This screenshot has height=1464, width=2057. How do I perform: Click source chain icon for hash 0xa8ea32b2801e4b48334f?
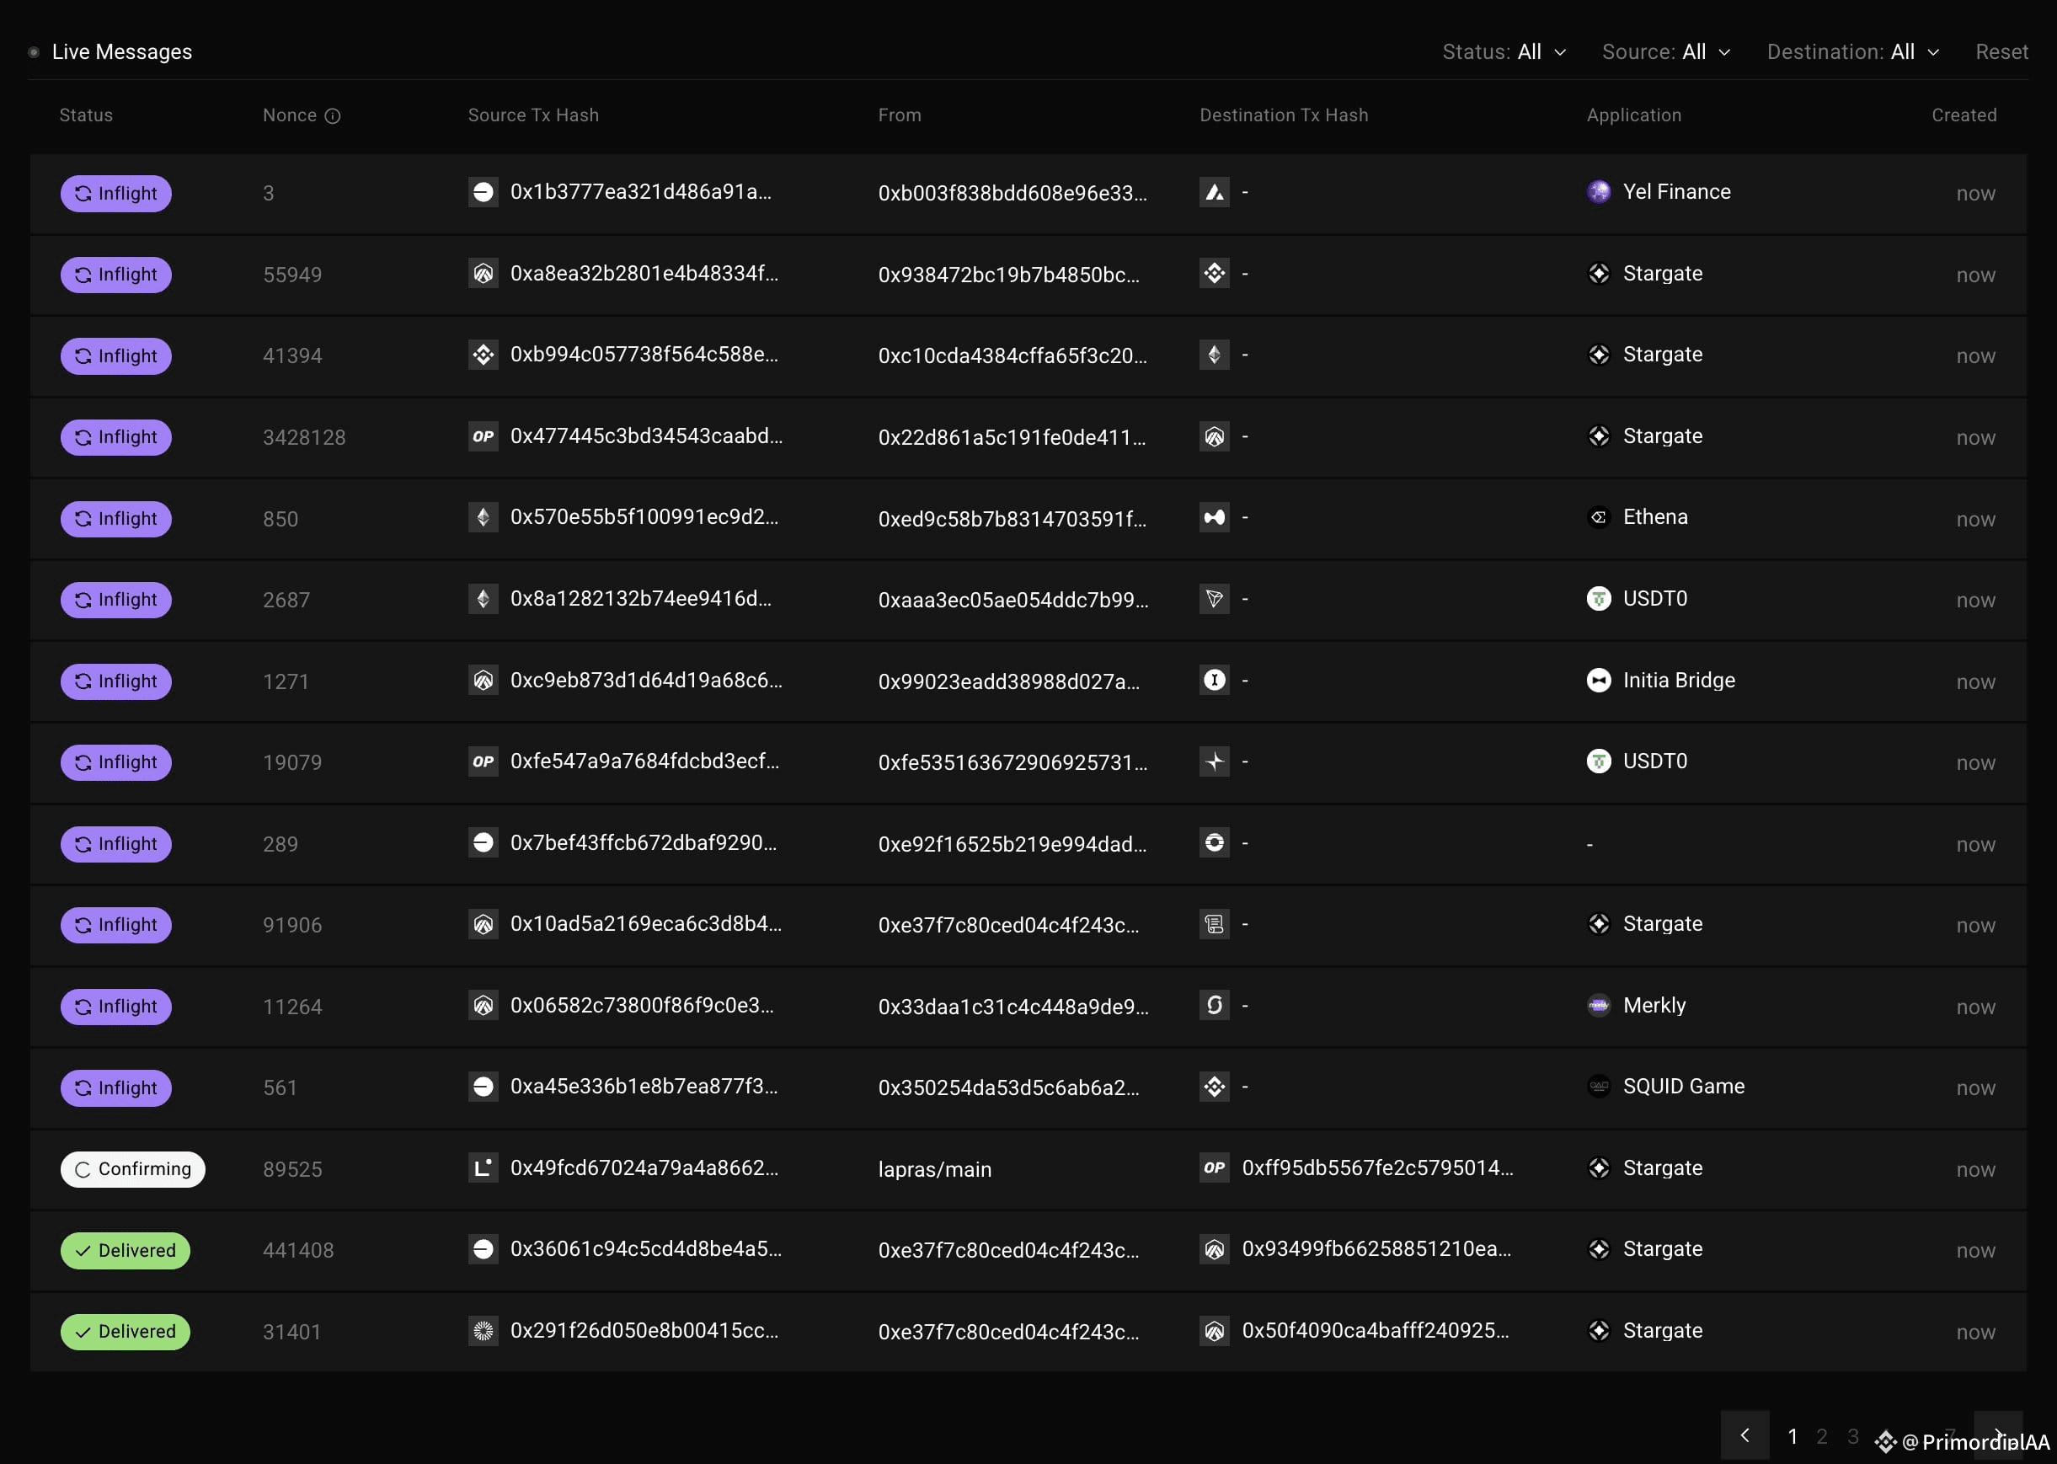[x=484, y=273]
